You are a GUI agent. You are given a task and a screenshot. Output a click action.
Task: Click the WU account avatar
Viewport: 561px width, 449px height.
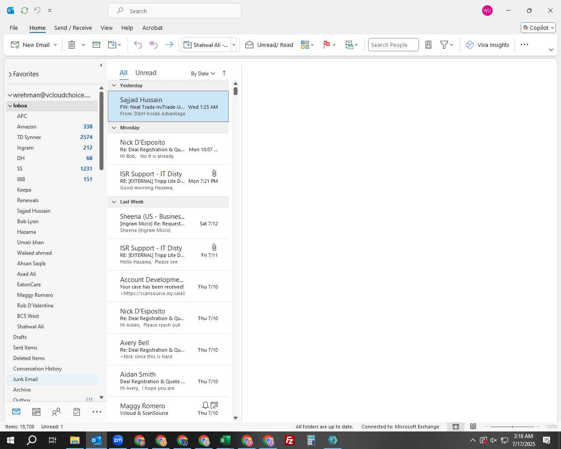point(487,11)
